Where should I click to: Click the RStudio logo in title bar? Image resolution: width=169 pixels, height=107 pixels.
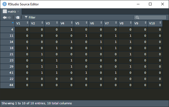point(5,4)
